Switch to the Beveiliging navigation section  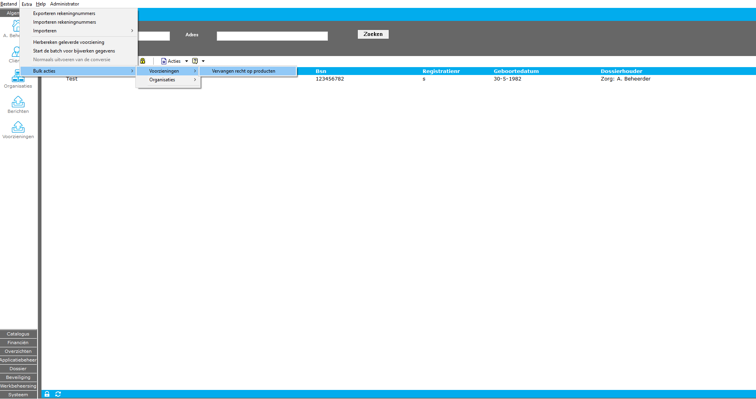[18, 377]
